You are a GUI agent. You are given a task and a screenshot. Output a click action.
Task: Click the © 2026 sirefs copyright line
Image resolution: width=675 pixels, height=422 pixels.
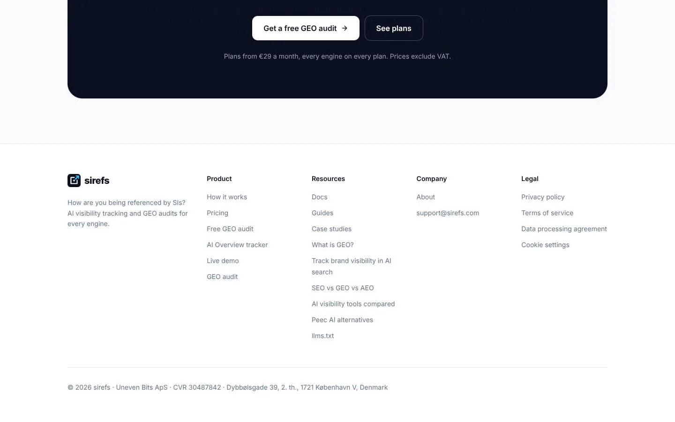[228, 387]
